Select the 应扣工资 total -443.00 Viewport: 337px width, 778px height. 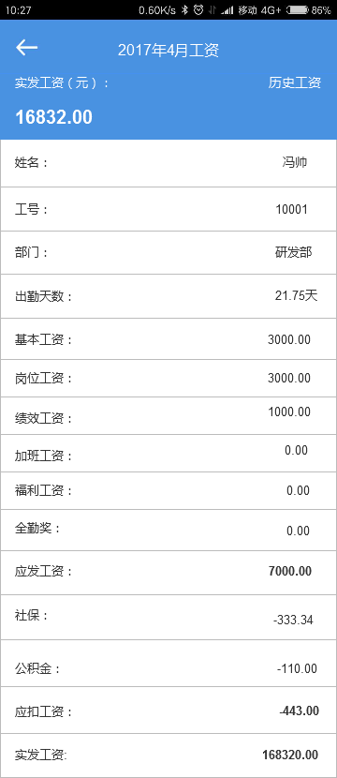[300, 711]
